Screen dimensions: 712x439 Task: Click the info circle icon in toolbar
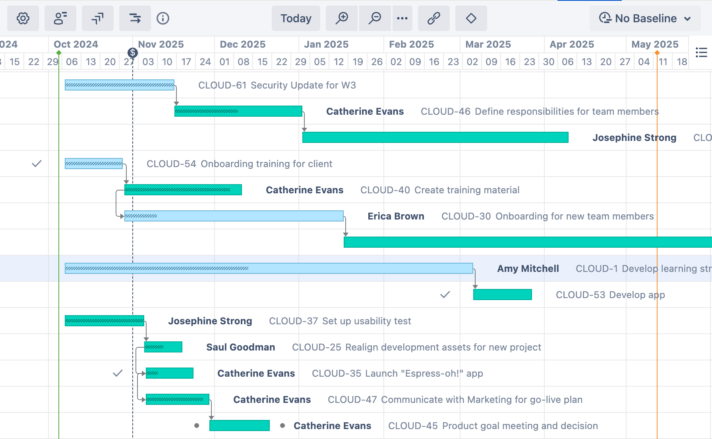[163, 18]
